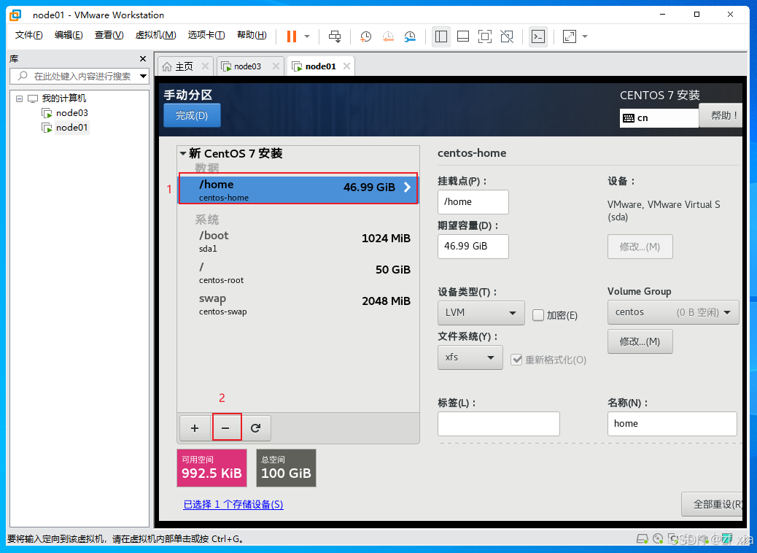Open the Volume Group centos dropdown

click(673, 312)
